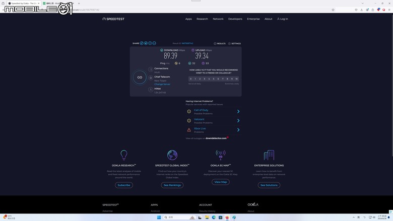
Task: Open Developers in the navigation menu
Action: coord(235,19)
